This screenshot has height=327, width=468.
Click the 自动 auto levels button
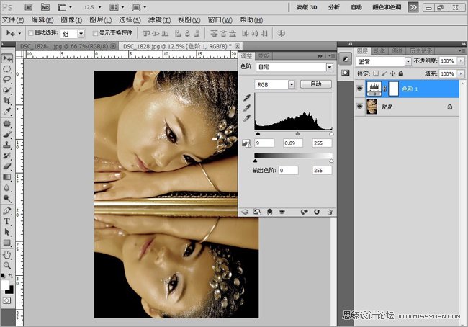click(315, 84)
